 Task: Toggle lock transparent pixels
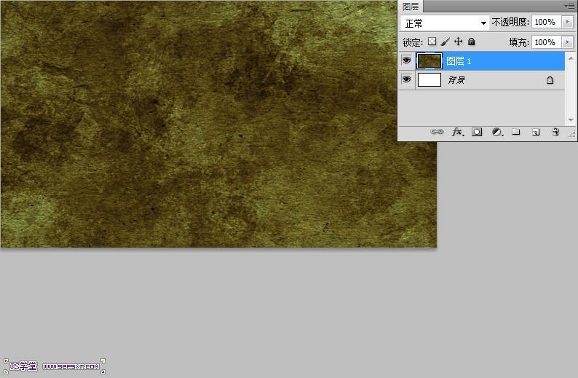click(x=432, y=42)
